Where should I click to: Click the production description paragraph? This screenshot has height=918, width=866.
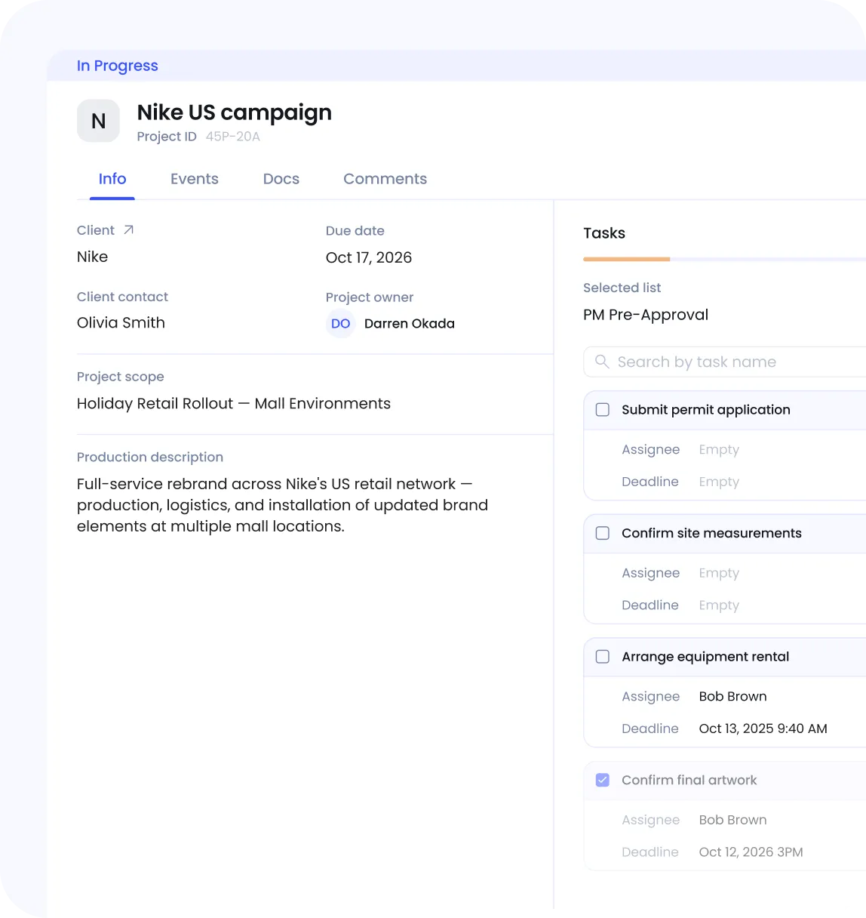coord(283,505)
